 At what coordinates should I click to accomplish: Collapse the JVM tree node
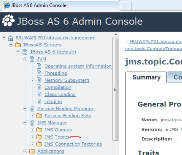(25, 59)
